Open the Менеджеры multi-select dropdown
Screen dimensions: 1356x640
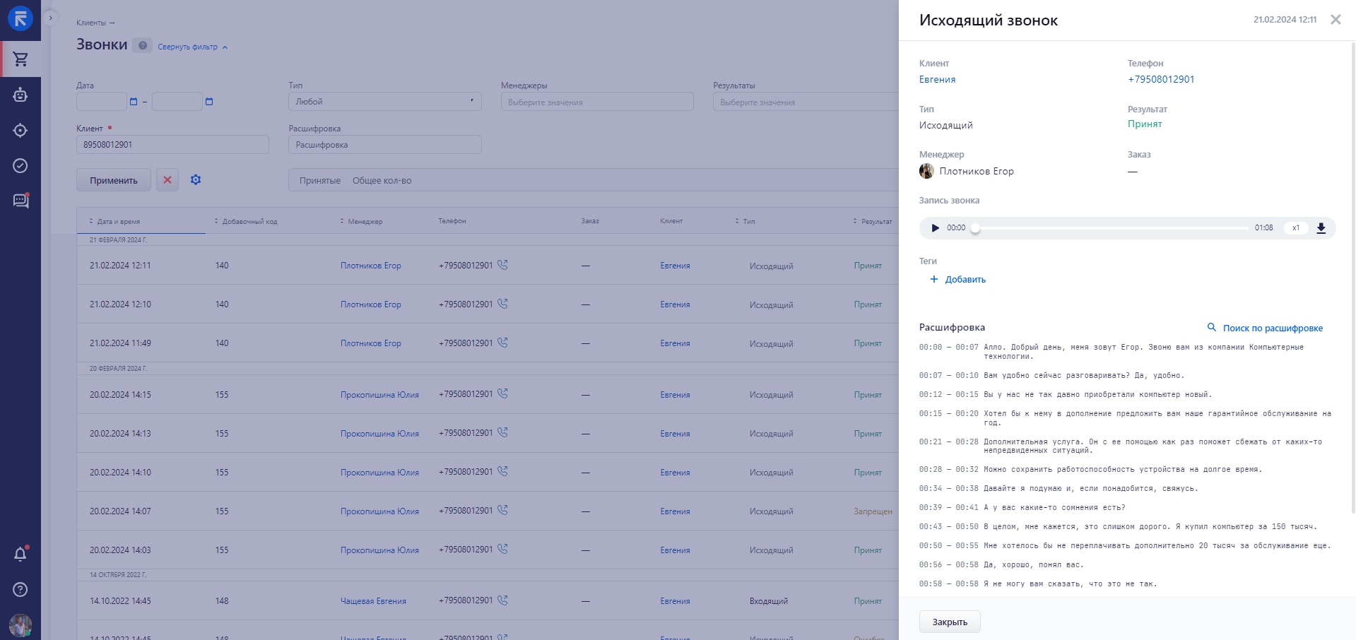pos(596,102)
